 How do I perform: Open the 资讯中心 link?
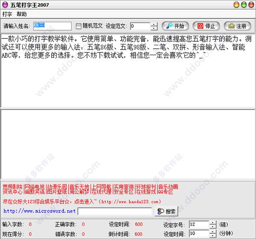[12, 192]
